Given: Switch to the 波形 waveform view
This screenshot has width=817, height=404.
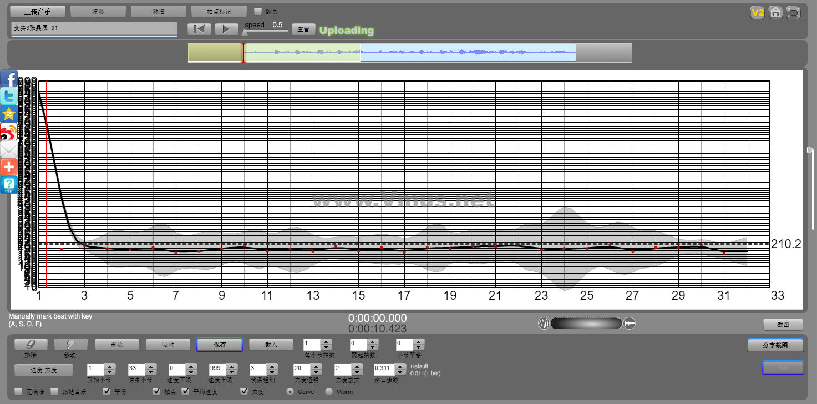Looking at the screenshot, I should [98, 11].
